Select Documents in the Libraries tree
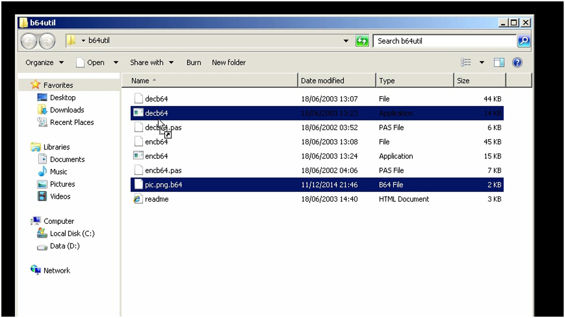The image size is (565, 318). tap(67, 159)
